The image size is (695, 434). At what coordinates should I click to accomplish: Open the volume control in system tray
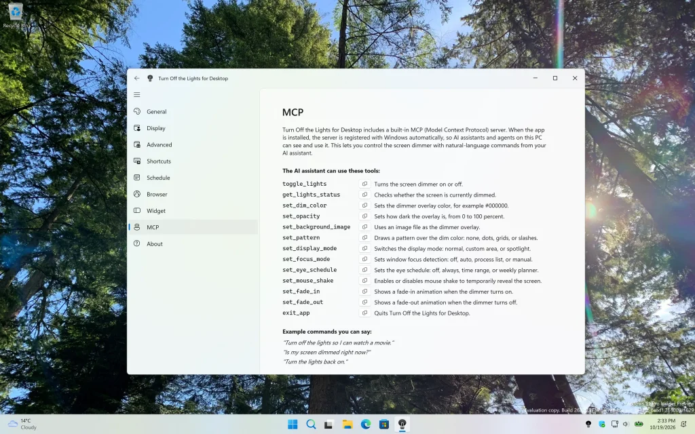(626, 425)
